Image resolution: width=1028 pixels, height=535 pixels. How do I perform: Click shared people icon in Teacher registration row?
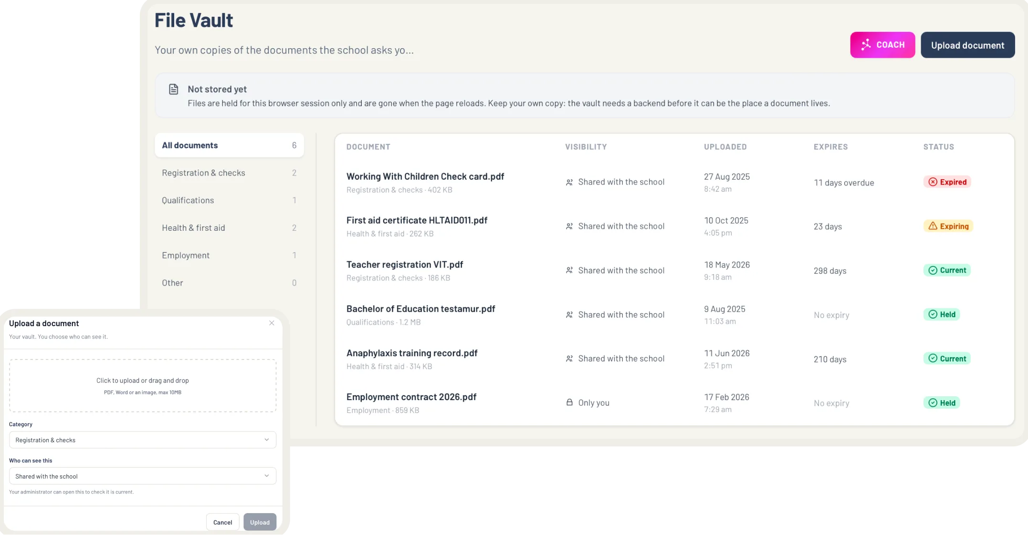click(x=569, y=270)
